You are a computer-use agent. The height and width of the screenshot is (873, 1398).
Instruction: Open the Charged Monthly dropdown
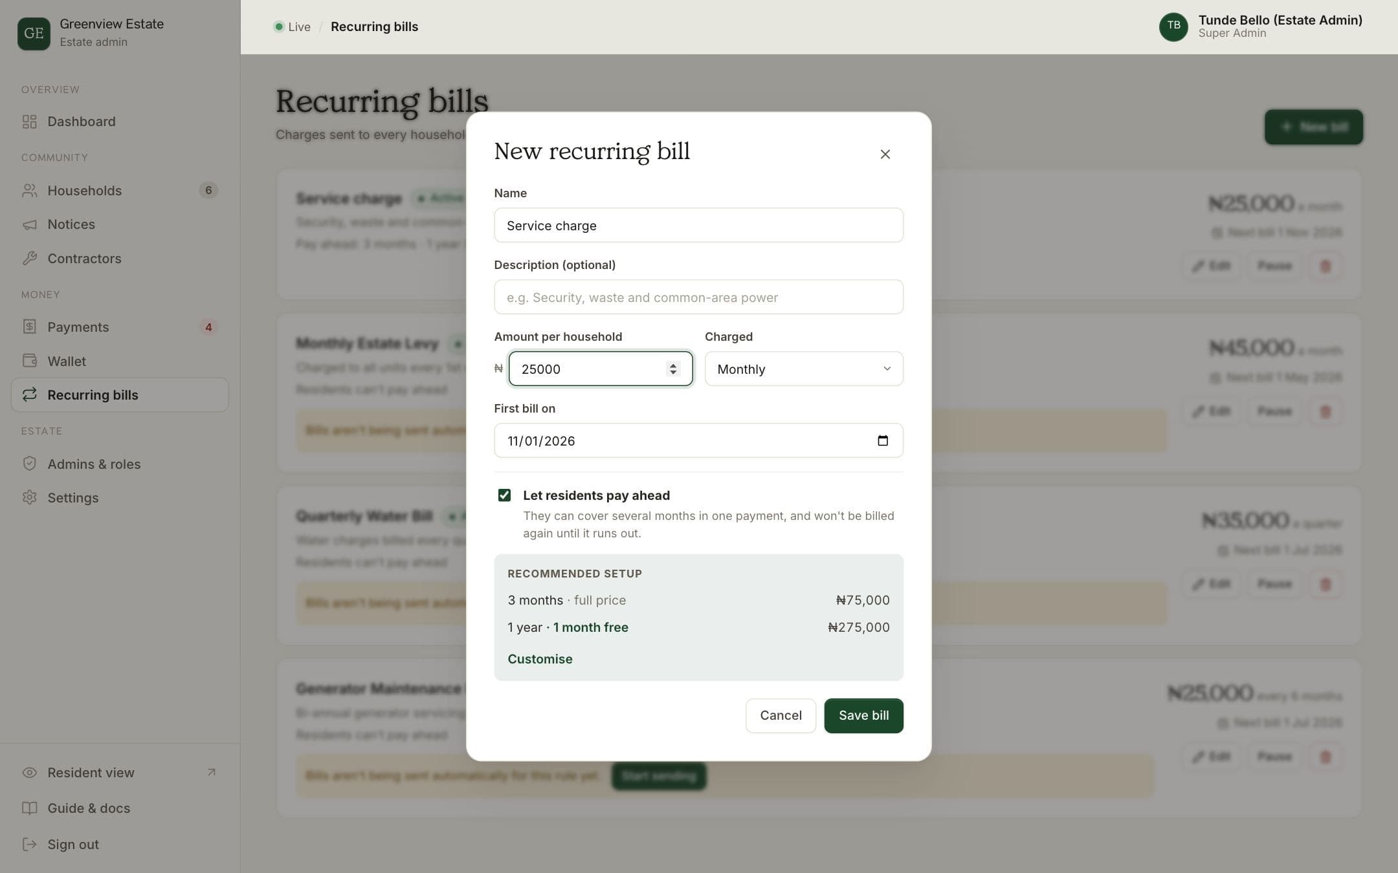click(804, 369)
